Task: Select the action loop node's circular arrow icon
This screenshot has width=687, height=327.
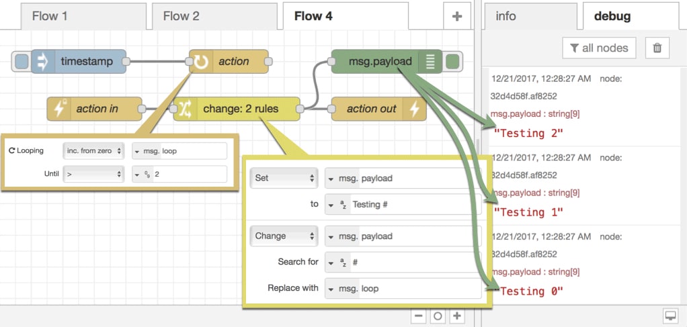Action: pyautogui.click(x=201, y=61)
